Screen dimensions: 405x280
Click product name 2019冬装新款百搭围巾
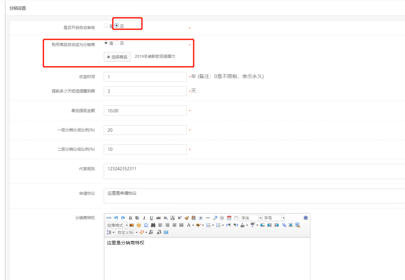click(155, 57)
